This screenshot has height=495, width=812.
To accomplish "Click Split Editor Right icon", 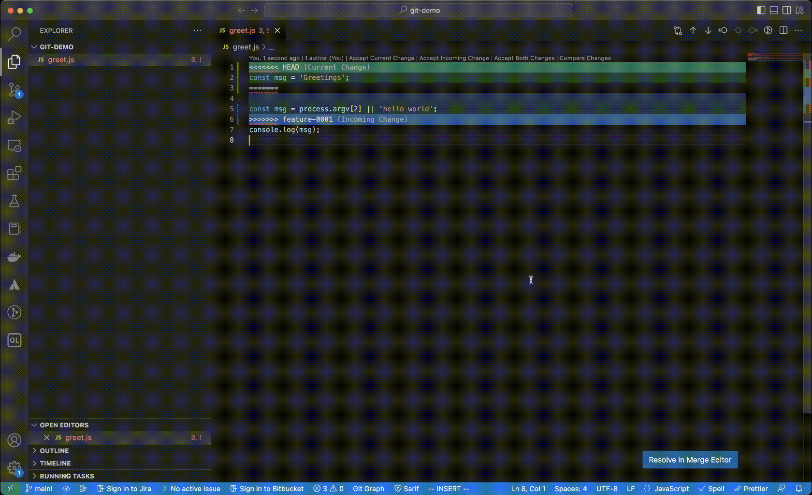I will pyautogui.click(x=783, y=30).
